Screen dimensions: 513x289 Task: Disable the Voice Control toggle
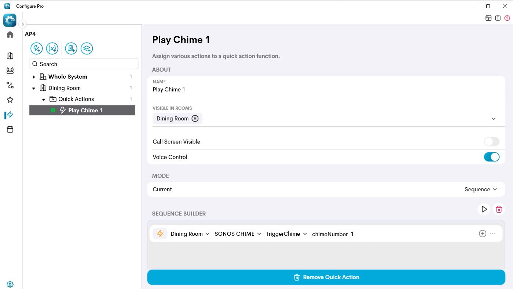492,157
